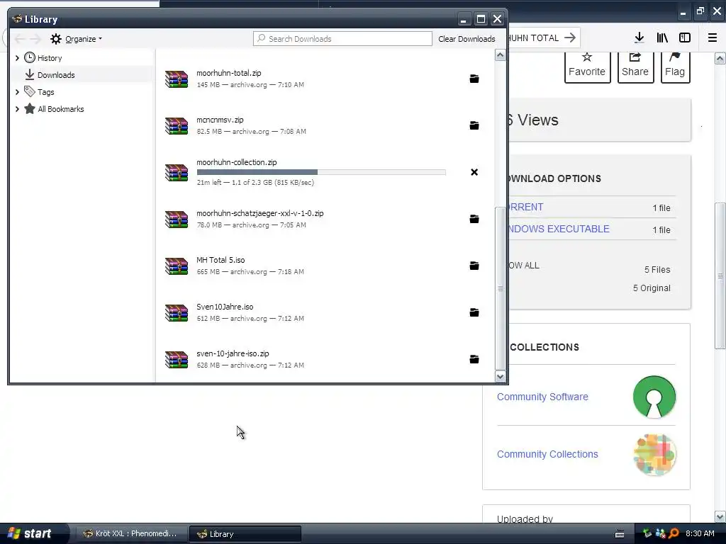The image size is (726, 544).
Task: Select the MH Total 5.iso file name
Action: point(220,260)
